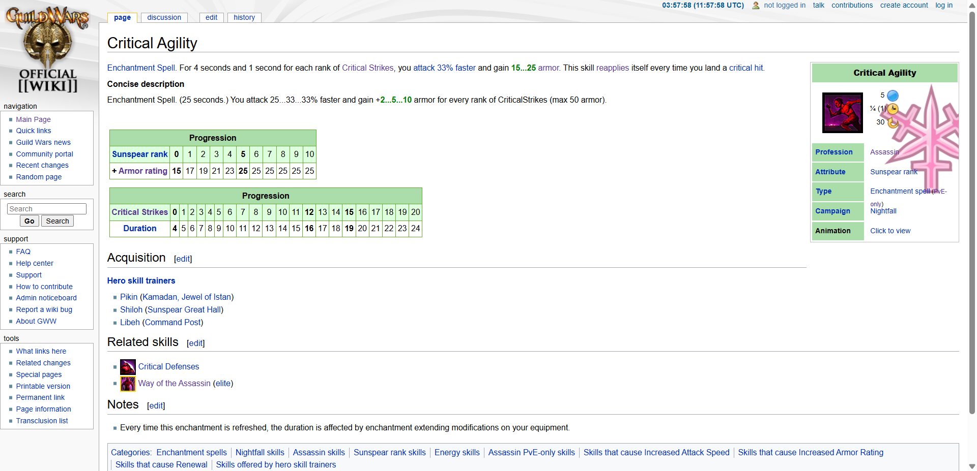Image resolution: width=977 pixels, height=471 pixels.
Task: Click Sunspear rank in the Progression table
Action: 139,154
